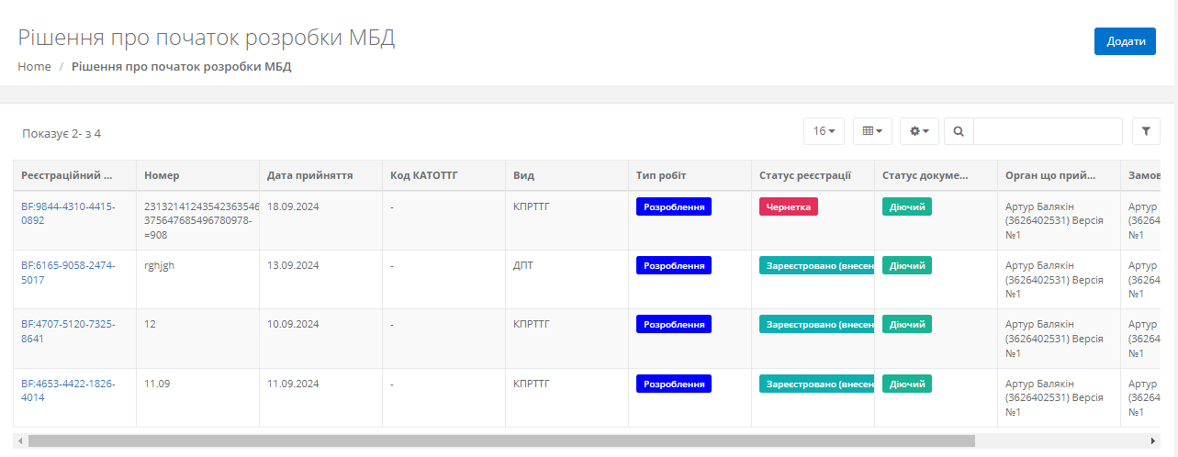The image size is (1178, 457).
Task: Click the red Чернетка status badge
Action: 788,206
